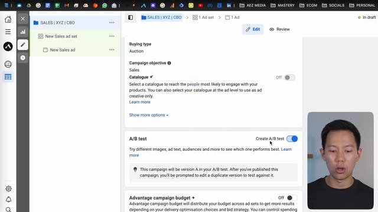Image resolution: width=378 pixels, height=212 pixels.
Task: Enable Advantage campaign budget toggle
Action: point(292,198)
